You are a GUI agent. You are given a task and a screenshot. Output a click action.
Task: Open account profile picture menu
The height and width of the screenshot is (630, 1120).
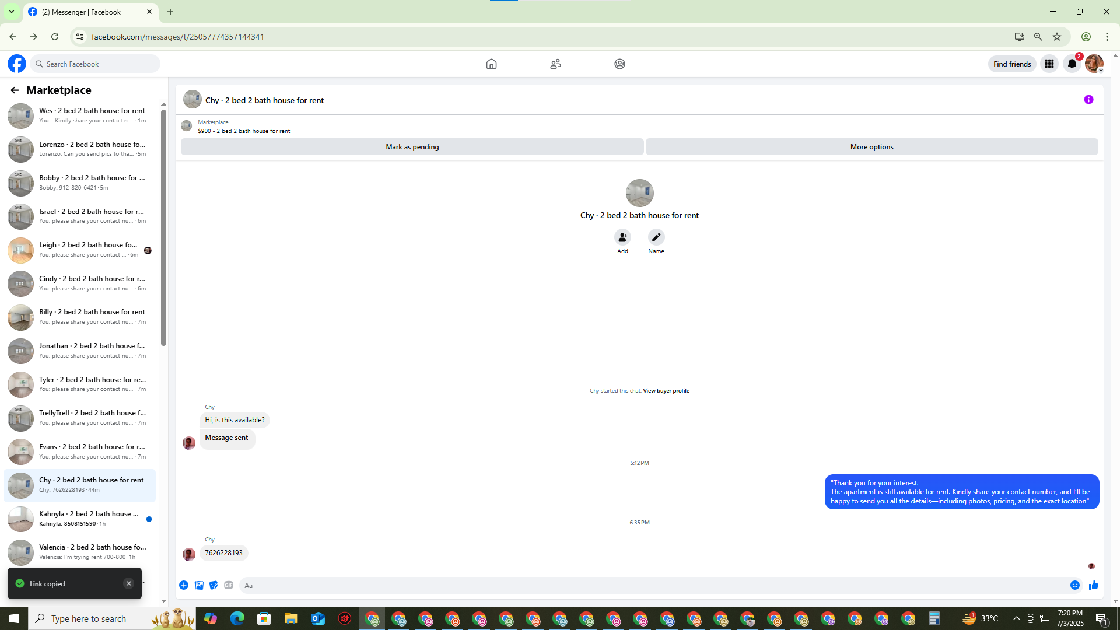point(1094,64)
